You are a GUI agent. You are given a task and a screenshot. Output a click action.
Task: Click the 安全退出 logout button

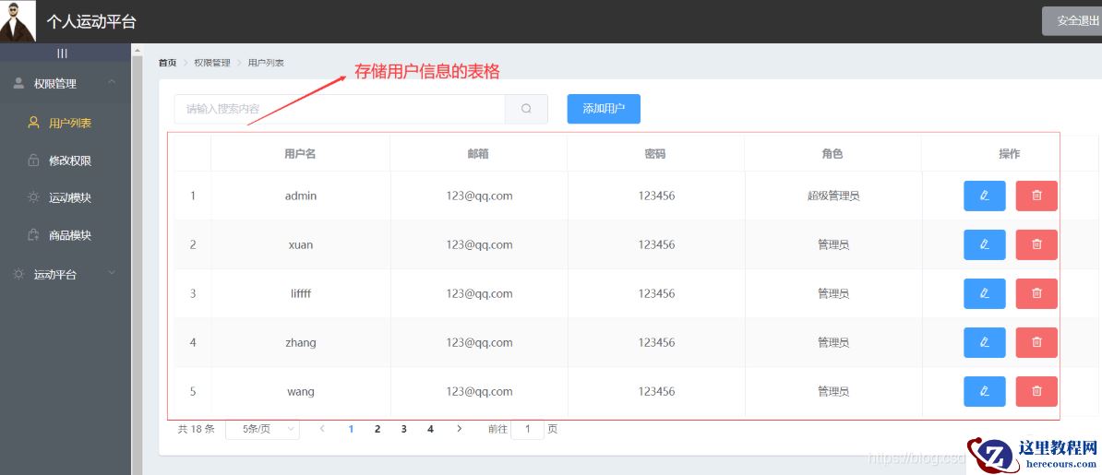[x=1073, y=20]
